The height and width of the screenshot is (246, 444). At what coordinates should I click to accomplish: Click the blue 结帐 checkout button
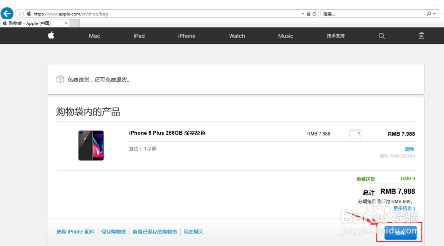coord(400,233)
